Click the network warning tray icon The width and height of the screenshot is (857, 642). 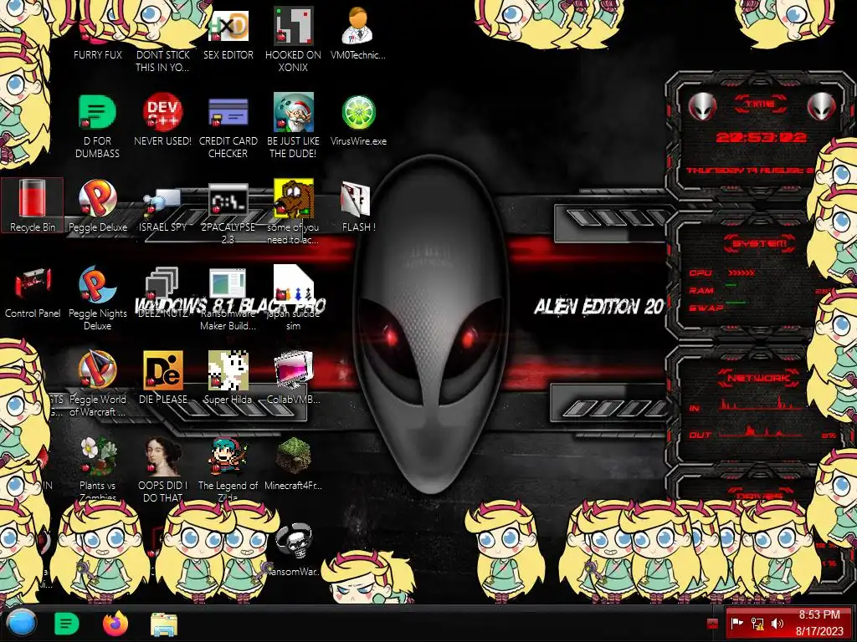(757, 623)
